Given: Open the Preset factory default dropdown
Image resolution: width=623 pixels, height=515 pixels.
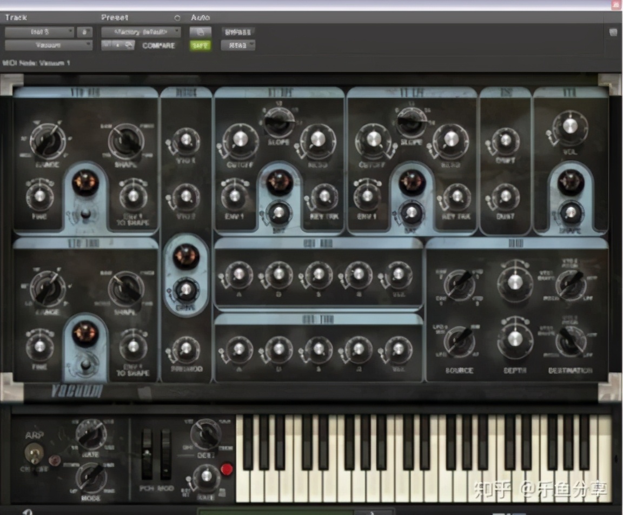Looking at the screenshot, I should pos(141,32).
